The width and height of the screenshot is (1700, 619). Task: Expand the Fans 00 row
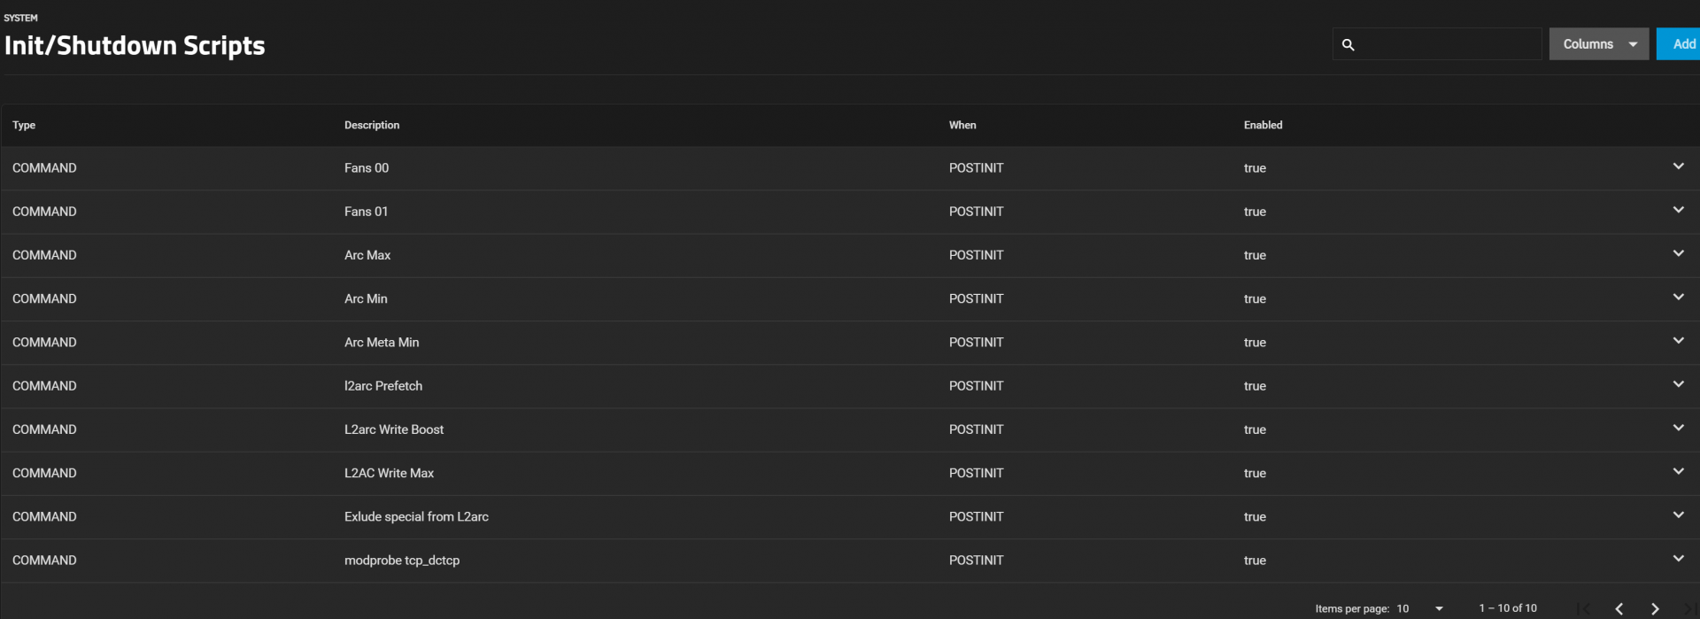point(1678,166)
